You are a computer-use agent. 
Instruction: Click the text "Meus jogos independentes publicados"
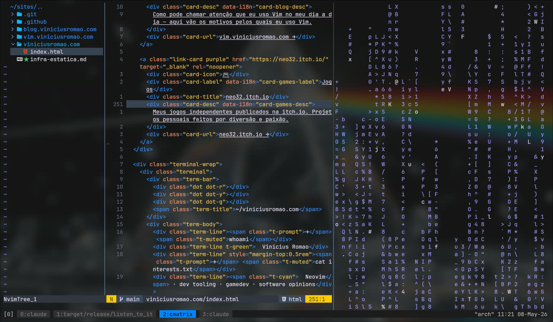click(x=211, y=112)
